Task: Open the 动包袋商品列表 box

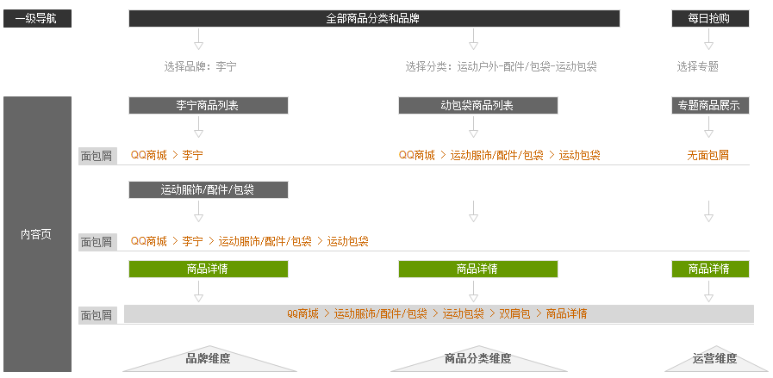Action: pos(477,105)
